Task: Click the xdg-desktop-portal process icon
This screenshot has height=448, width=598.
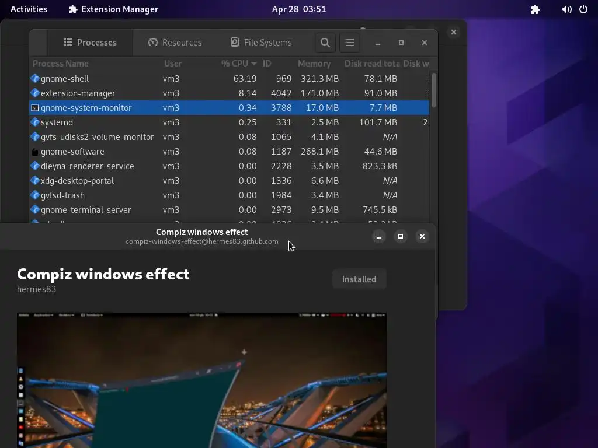Action: [x=34, y=181]
